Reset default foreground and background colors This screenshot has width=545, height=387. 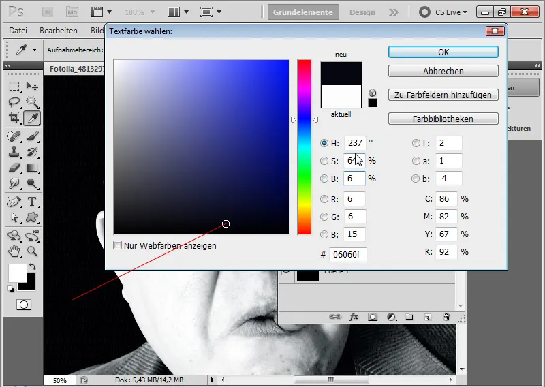click(11, 289)
